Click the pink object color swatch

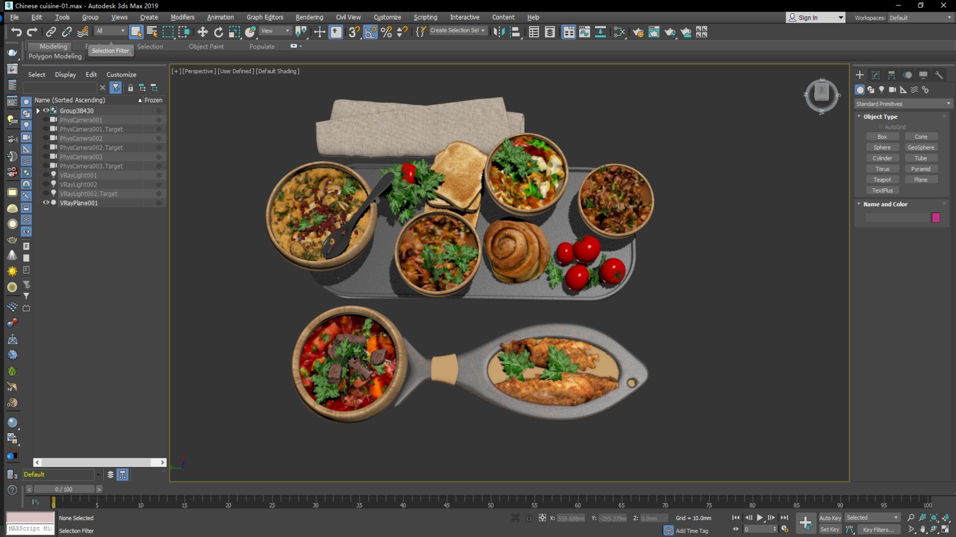pyautogui.click(x=936, y=217)
